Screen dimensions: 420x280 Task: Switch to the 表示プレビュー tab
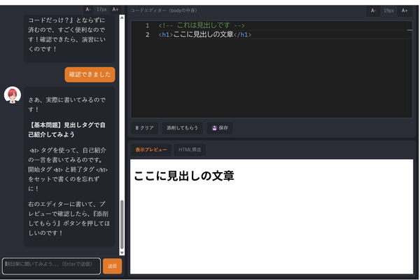point(151,150)
